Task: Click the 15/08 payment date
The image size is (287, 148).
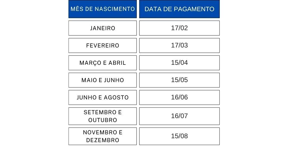Action: tap(179, 136)
